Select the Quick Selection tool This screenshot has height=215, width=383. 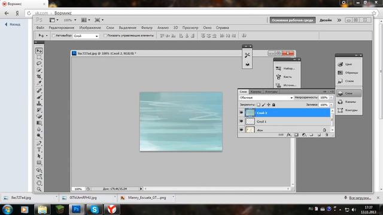tap(39, 70)
